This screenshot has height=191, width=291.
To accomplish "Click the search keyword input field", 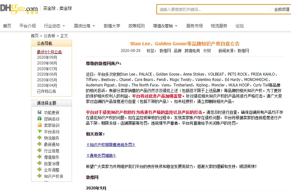I will pos(213,10).
